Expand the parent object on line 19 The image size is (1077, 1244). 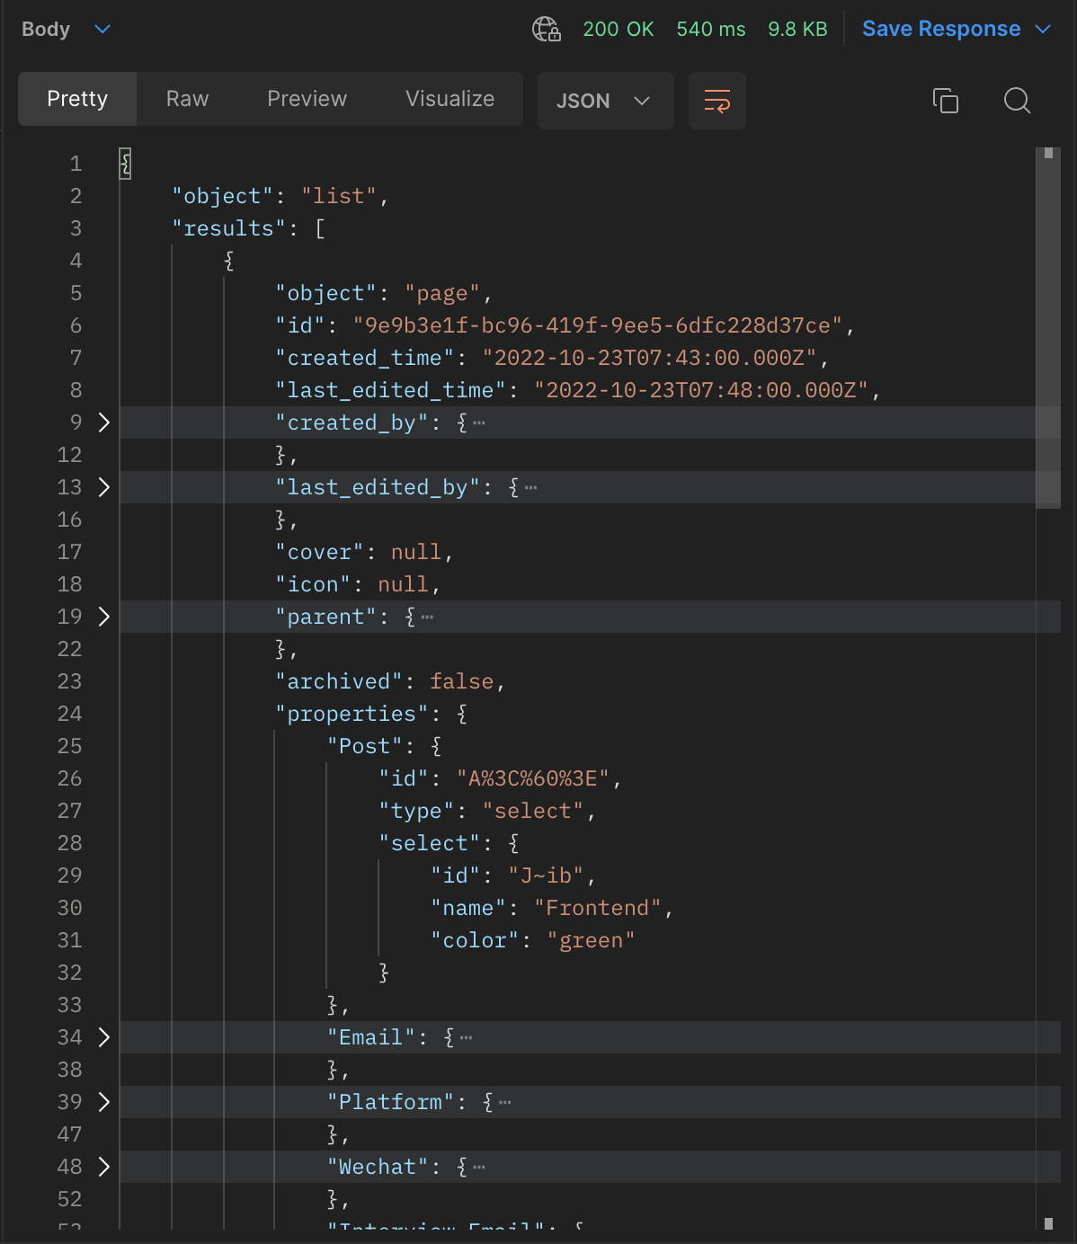[x=103, y=617]
